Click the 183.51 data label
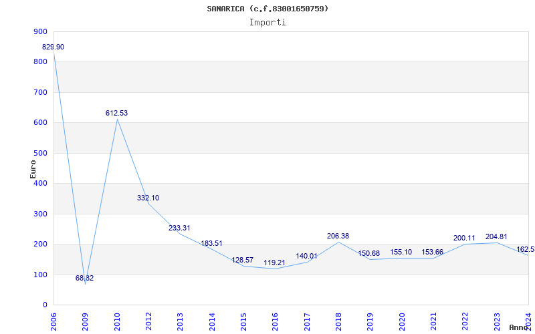Viewport: 535px width, 334px height. 211,243
